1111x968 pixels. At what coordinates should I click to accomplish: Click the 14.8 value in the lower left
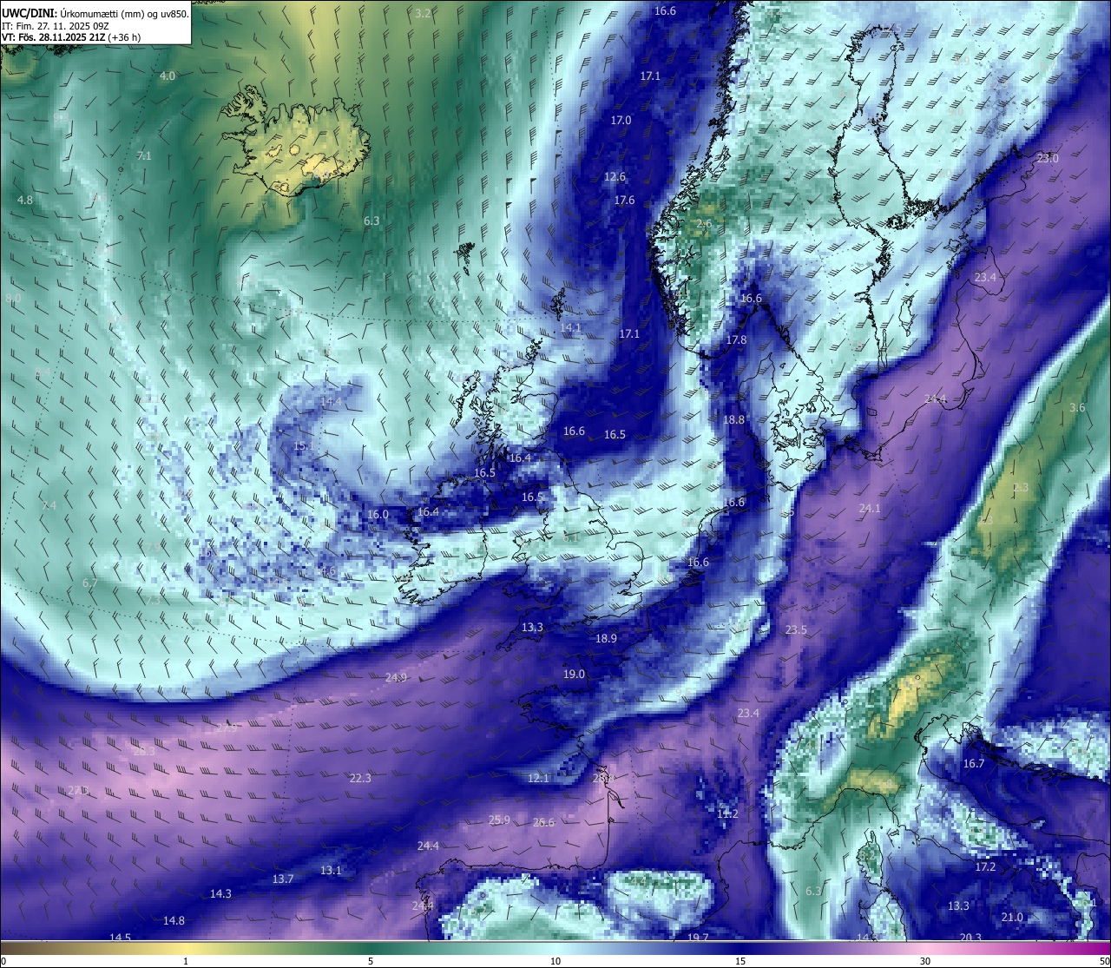174,921
